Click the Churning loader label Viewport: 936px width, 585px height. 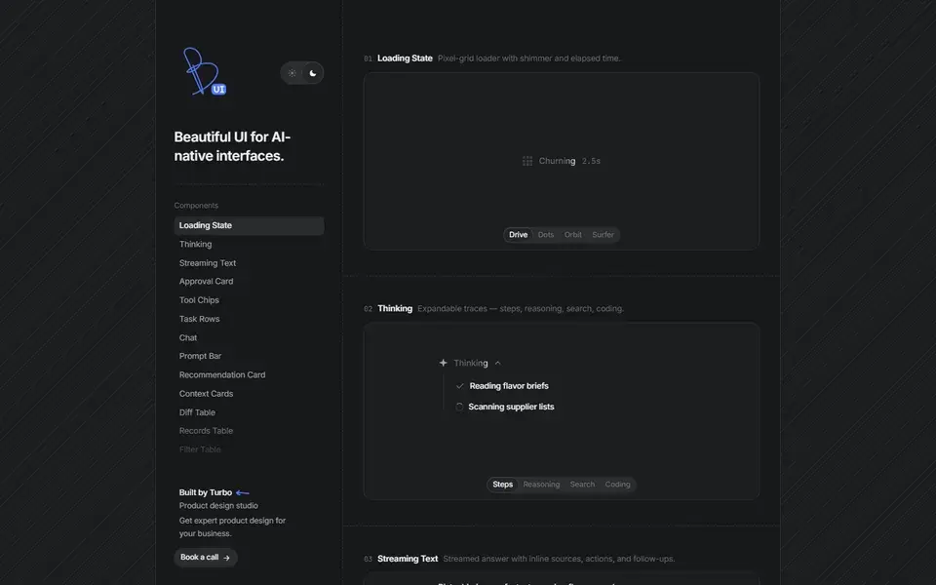coord(557,161)
